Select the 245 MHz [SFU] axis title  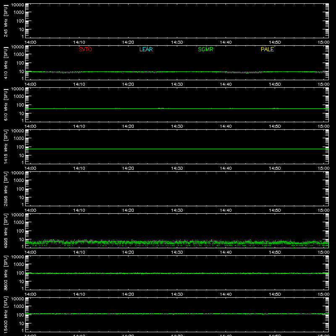pos(5,21)
